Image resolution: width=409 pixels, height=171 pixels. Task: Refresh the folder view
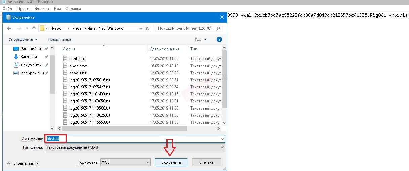tap(148, 29)
